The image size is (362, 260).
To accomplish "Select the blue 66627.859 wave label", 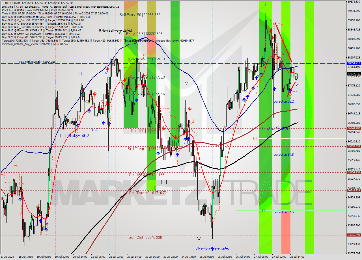I will click(273, 128).
